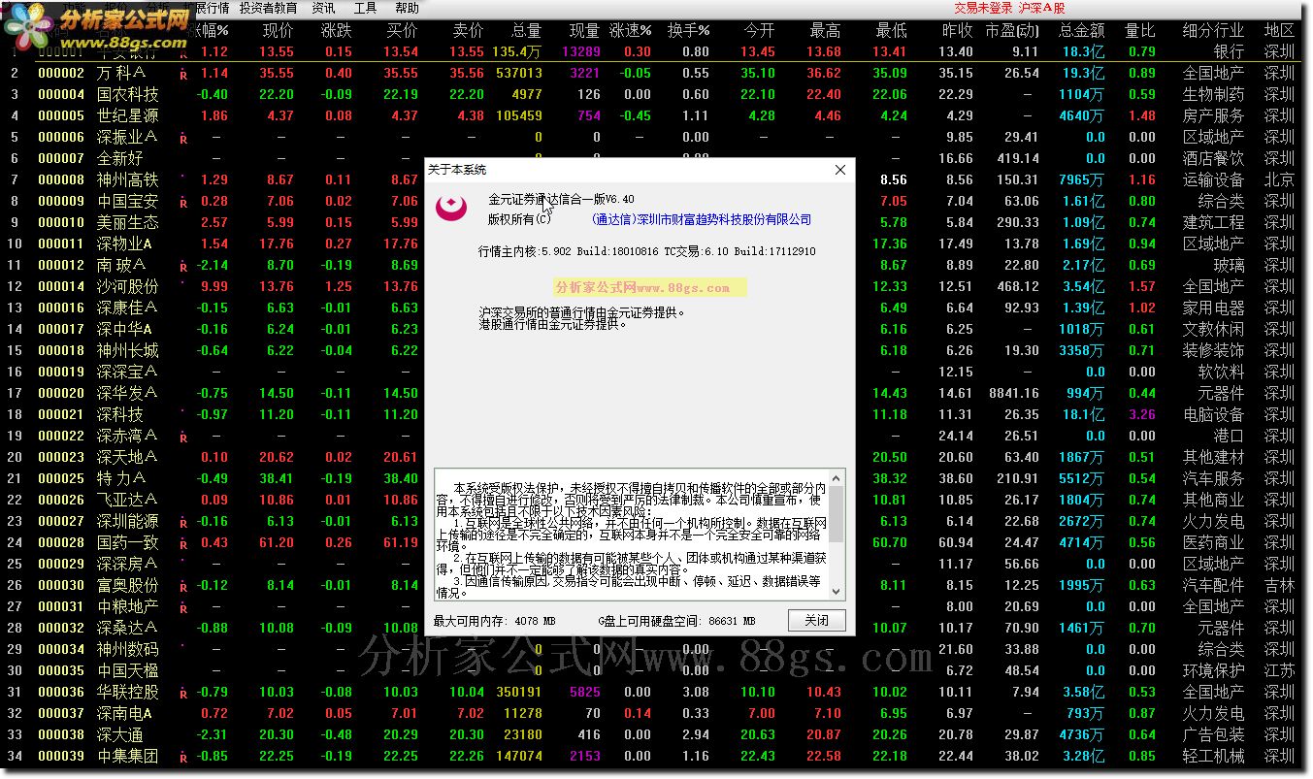Click the 8841.16 P/E value
Viewport: 1313px width, 779px height.
[1014, 394]
